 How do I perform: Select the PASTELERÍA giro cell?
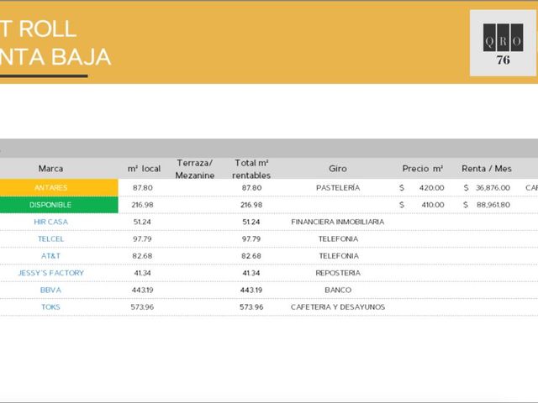point(338,187)
